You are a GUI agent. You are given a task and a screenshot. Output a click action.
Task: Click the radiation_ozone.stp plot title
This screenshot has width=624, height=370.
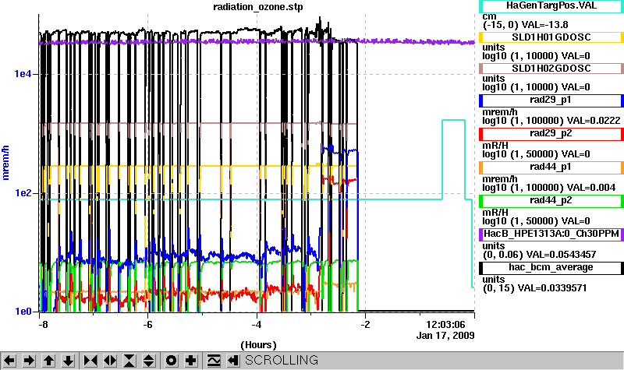pyautogui.click(x=258, y=7)
